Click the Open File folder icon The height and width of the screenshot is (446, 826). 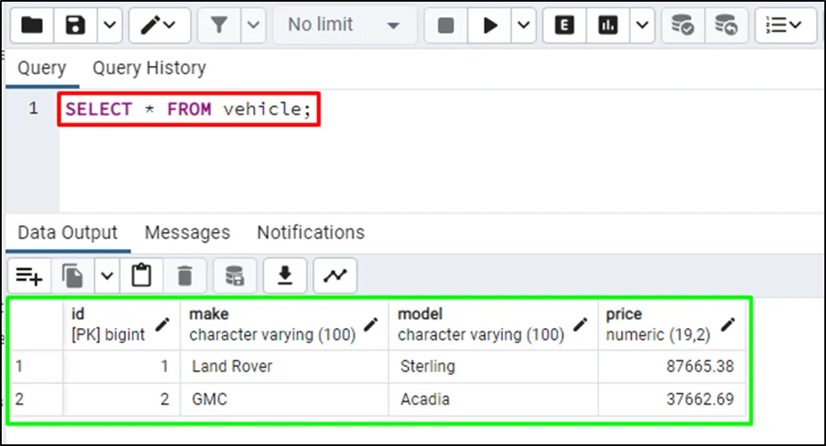coord(32,25)
